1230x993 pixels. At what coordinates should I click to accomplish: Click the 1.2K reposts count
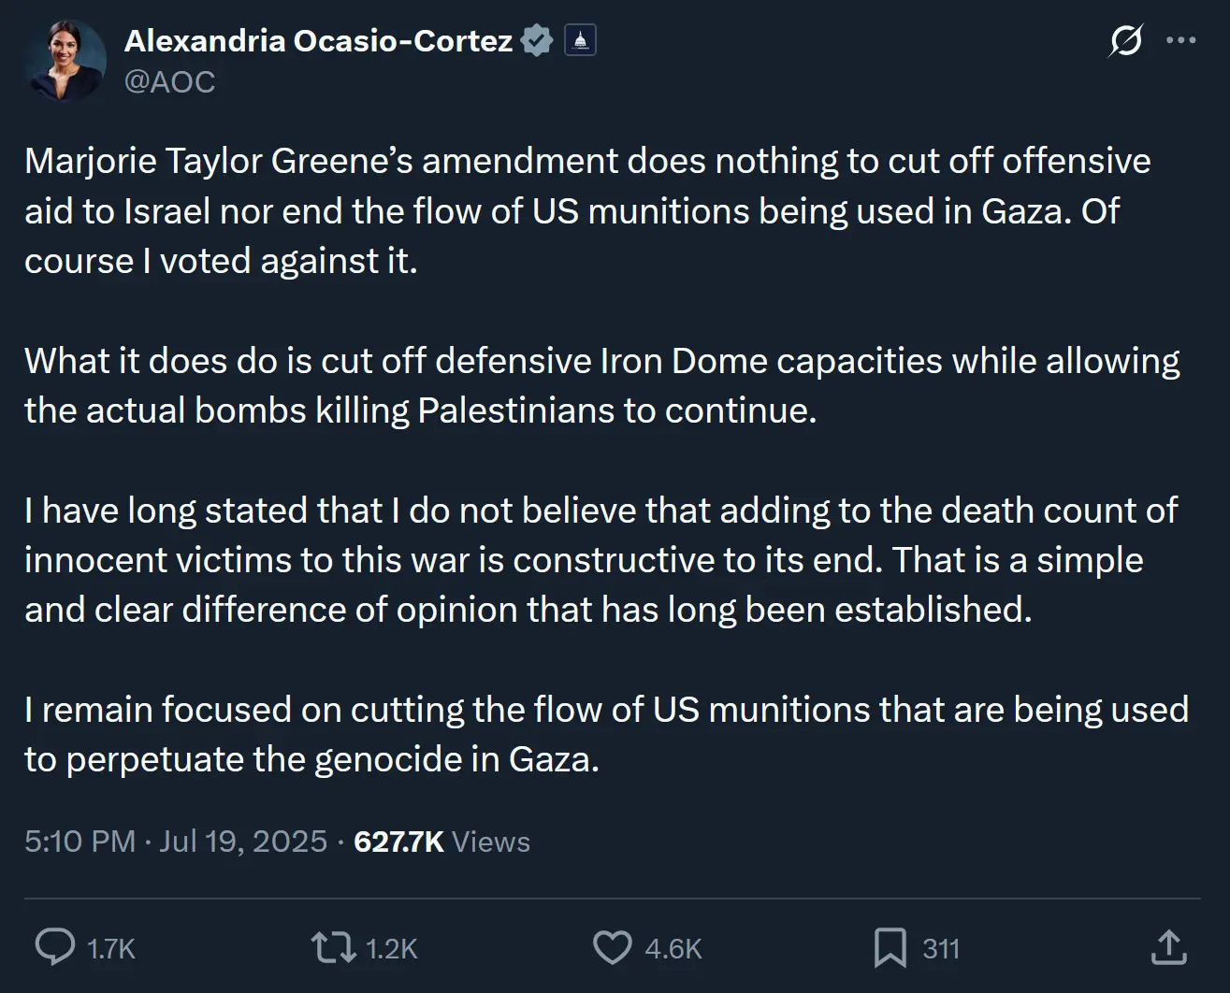[x=391, y=949]
